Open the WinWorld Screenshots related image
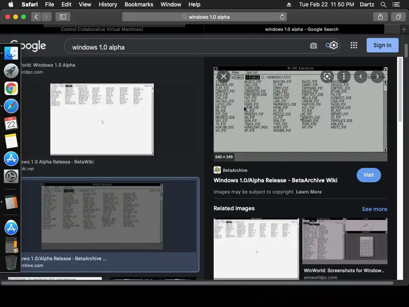The height and width of the screenshot is (307, 409). tap(345, 241)
